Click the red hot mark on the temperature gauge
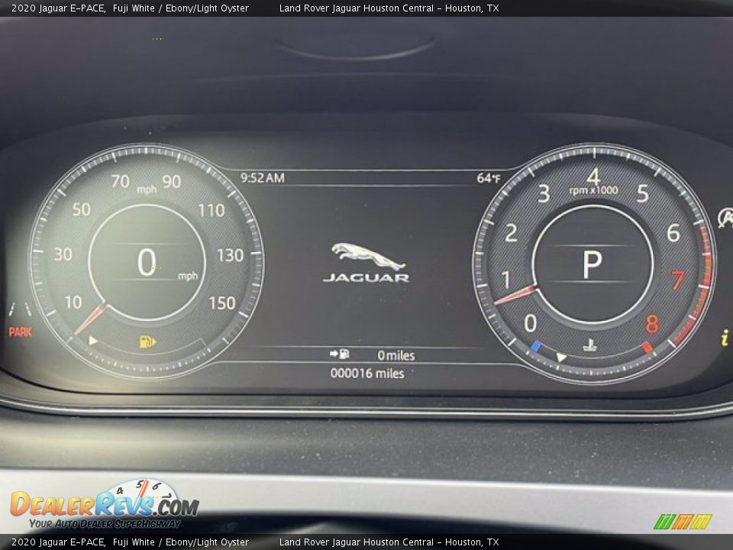Viewport: 733px width, 550px height. 647,347
